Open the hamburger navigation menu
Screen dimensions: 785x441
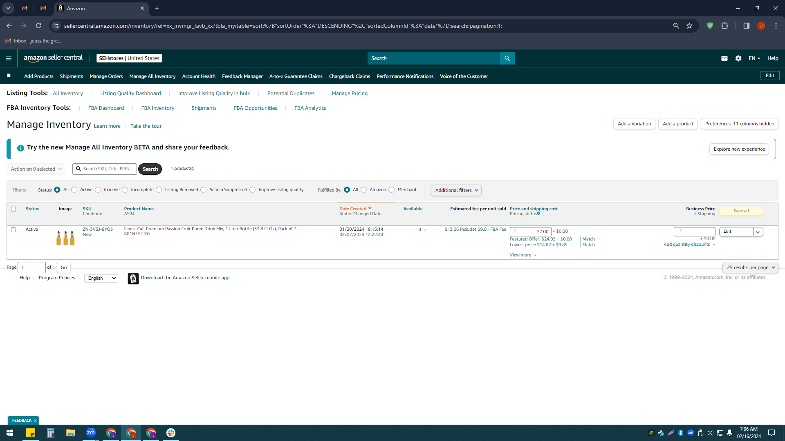tap(9, 58)
